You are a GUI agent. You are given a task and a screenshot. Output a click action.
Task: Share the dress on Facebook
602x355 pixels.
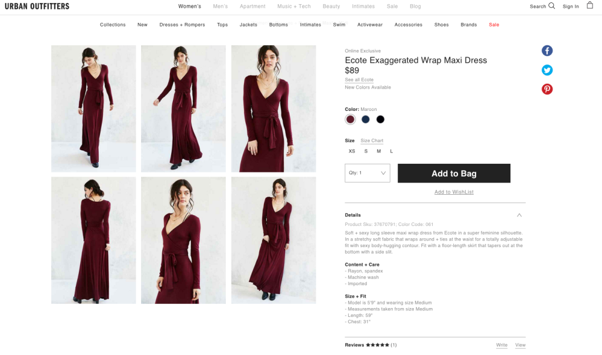coord(547,50)
